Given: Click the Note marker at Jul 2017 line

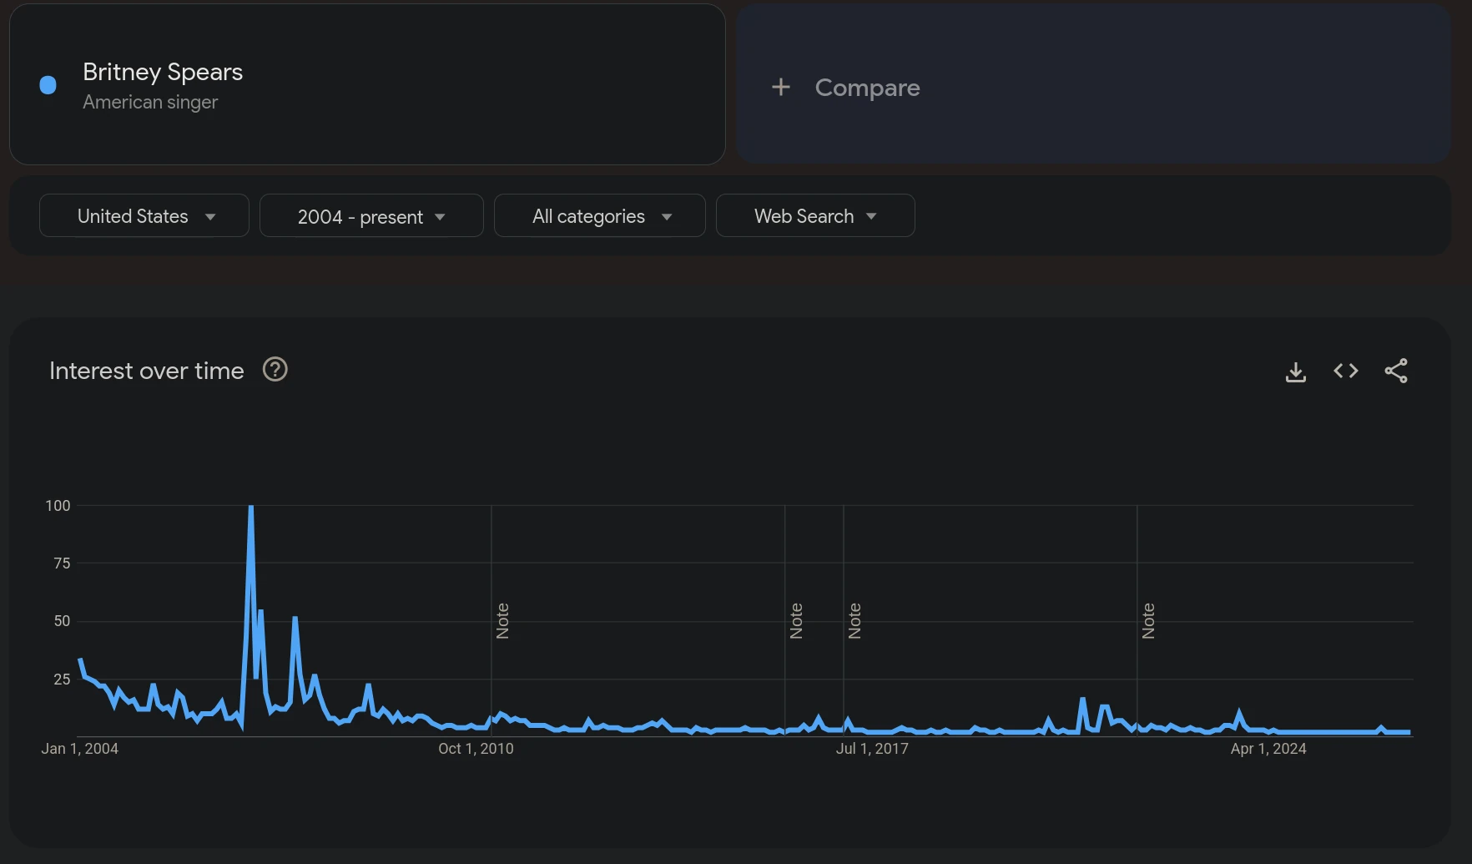Looking at the screenshot, I should [854, 621].
